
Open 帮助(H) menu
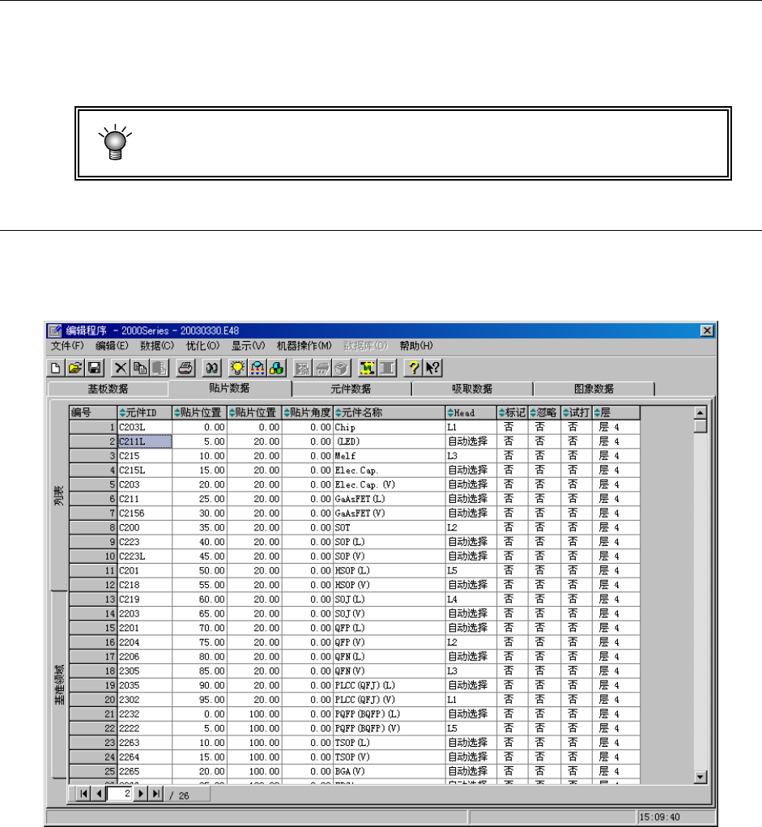click(x=416, y=346)
